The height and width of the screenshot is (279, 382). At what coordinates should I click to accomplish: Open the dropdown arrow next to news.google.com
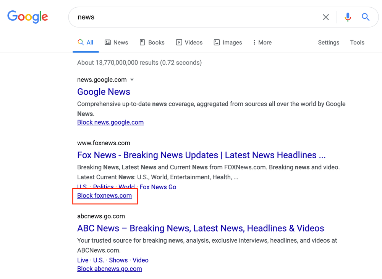132,79
